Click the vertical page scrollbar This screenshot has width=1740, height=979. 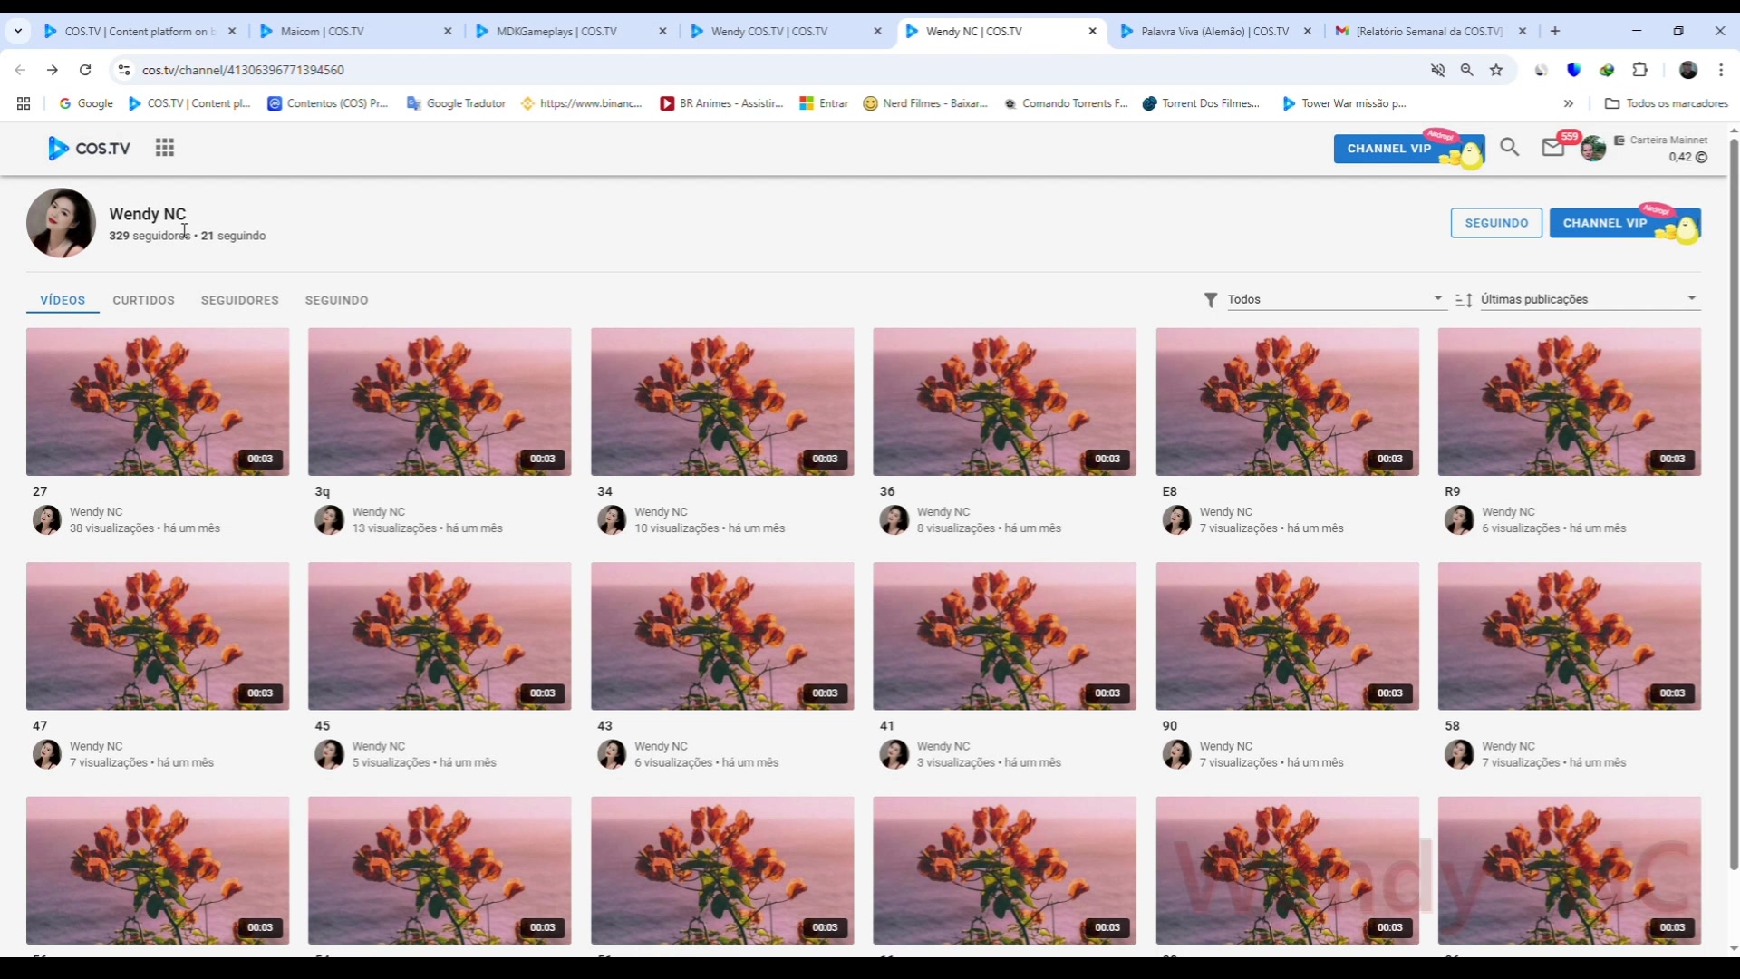[x=1734, y=499]
